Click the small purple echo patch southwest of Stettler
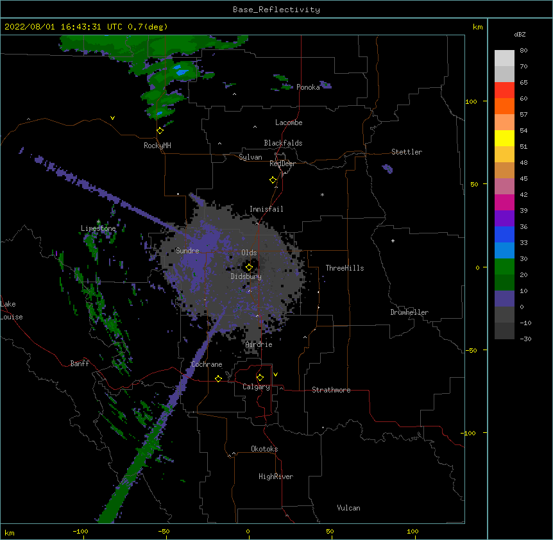Image resolution: width=553 pixels, height=540 pixels. tap(387, 169)
